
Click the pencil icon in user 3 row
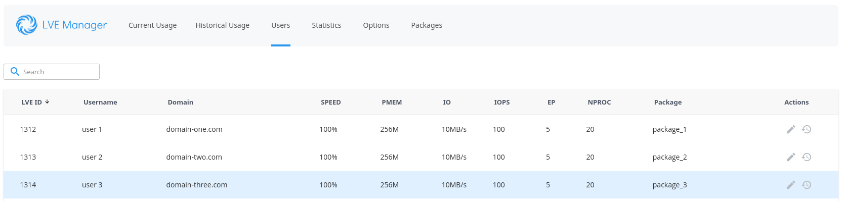(791, 185)
